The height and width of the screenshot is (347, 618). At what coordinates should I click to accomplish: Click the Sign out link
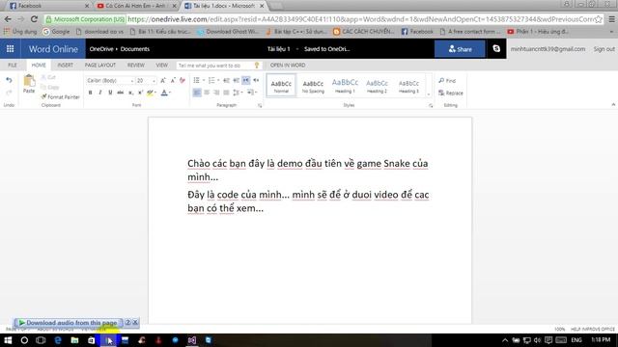pyautogui.click(x=604, y=49)
